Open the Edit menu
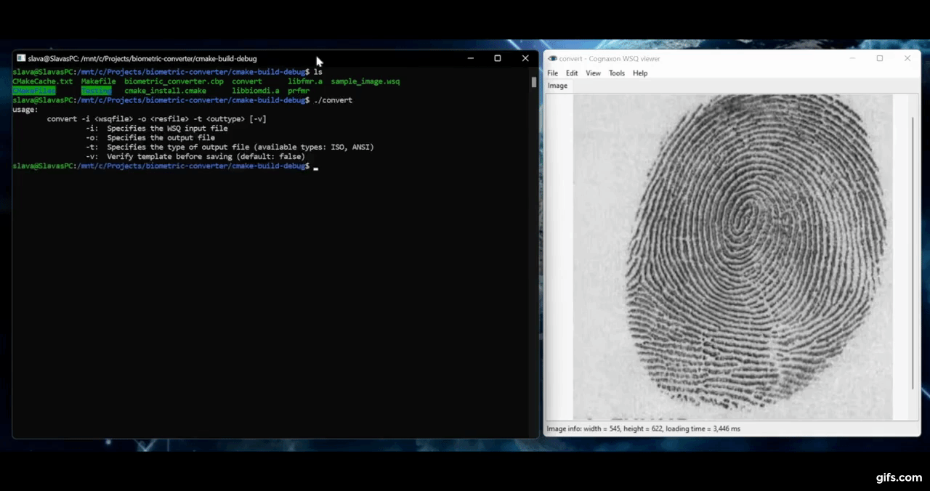Screen dimensions: 930x491 tap(572, 73)
